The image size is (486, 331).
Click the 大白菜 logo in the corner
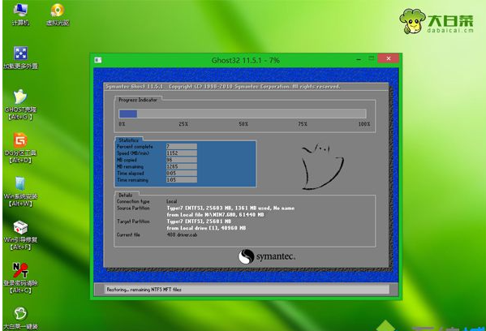[x=437, y=21]
